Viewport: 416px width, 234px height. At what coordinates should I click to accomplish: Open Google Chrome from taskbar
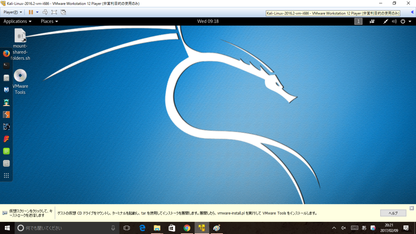(x=187, y=228)
